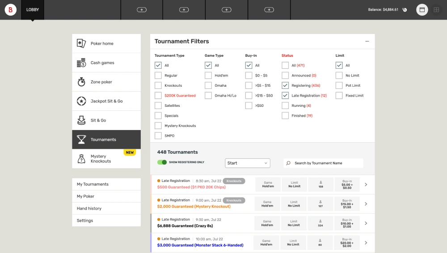
Task: Uncheck Tournament Type All checkbox
Action: click(x=158, y=65)
